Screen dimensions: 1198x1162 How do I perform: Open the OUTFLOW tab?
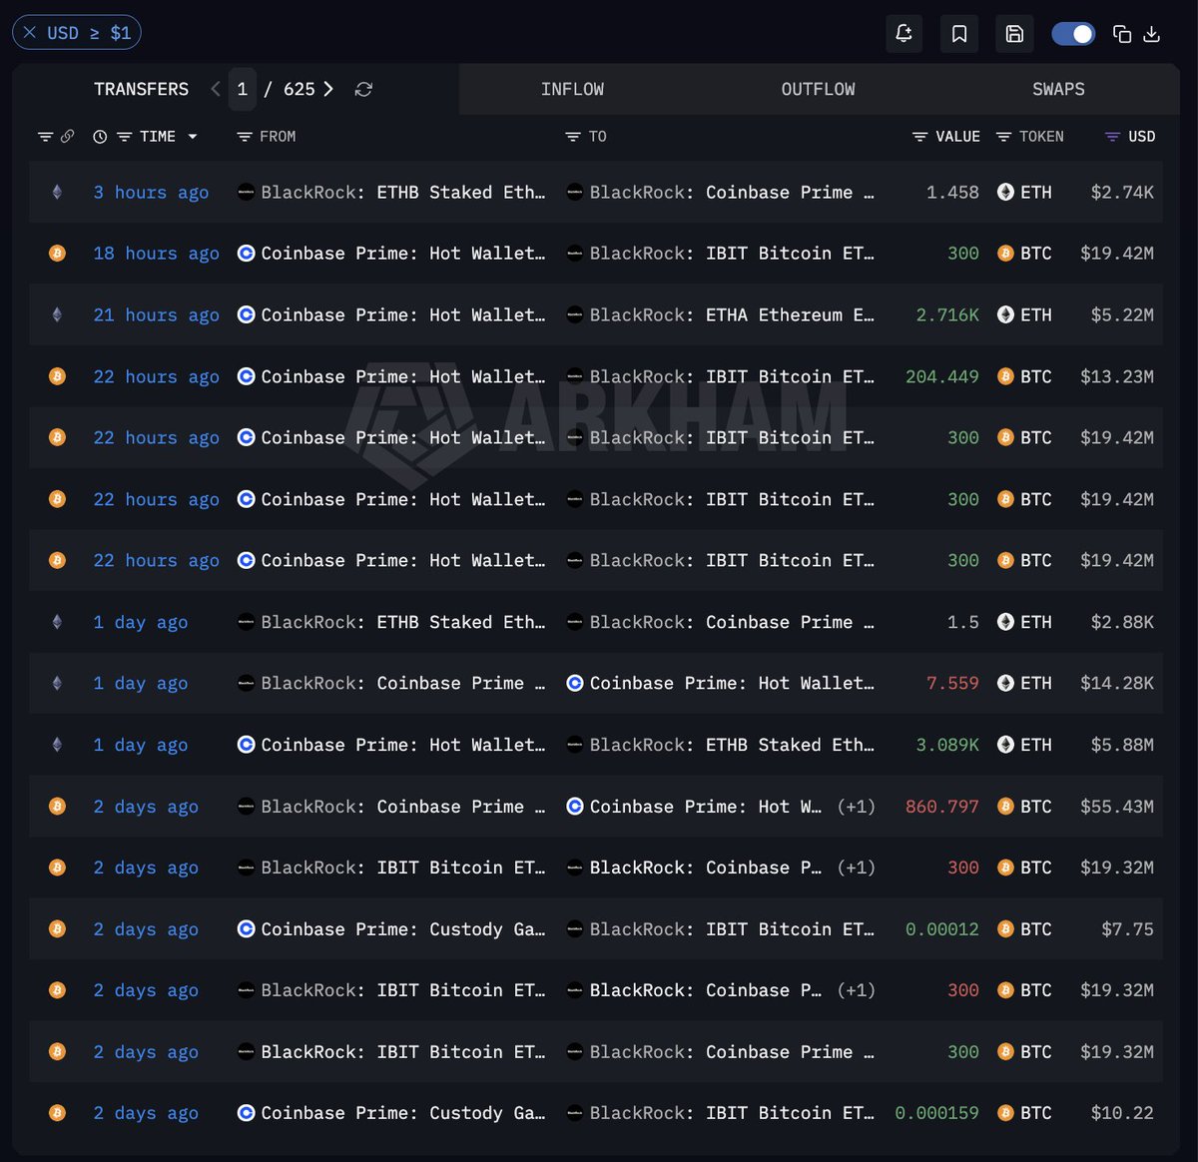(x=818, y=89)
